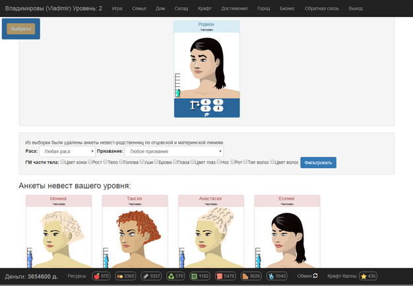413x286 pixels.
Task: Open the Раса dropdown set to Любая раса
Action: tap(67, 152)
